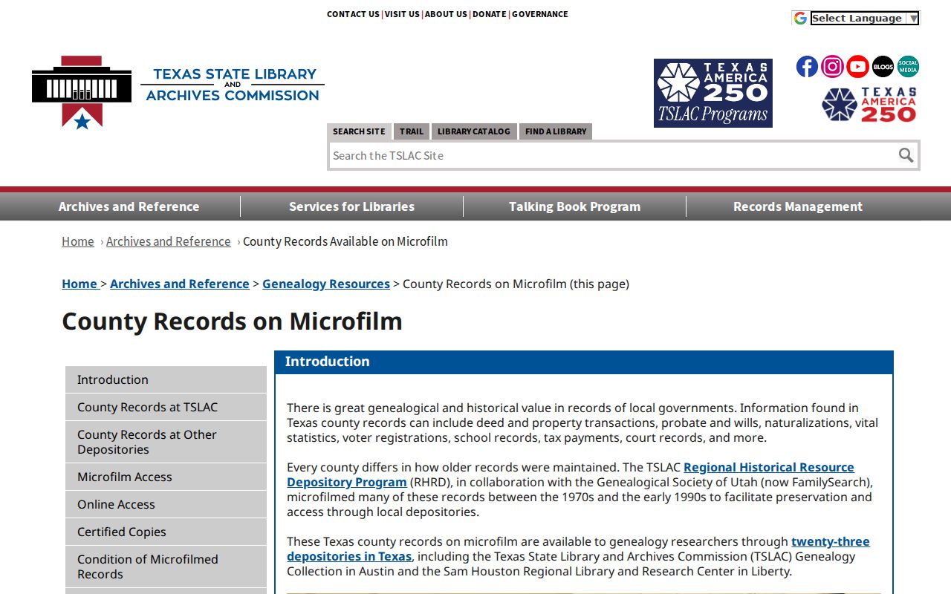Open Regional Historical Resource Depository Program link
Image resolution: width=951 pixels, height=594 pixels.
click(571, 474)
